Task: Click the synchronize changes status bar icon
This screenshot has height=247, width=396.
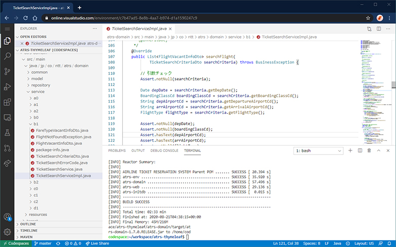Action: click(58, 243)
